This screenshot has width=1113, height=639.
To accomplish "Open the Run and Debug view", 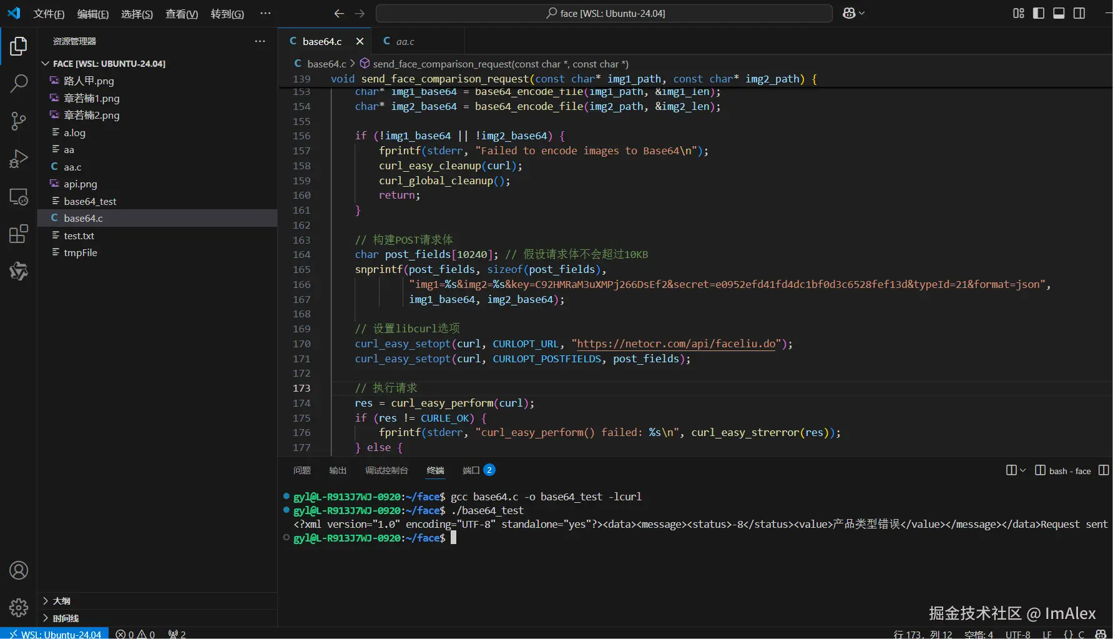I will click(19, 159).
